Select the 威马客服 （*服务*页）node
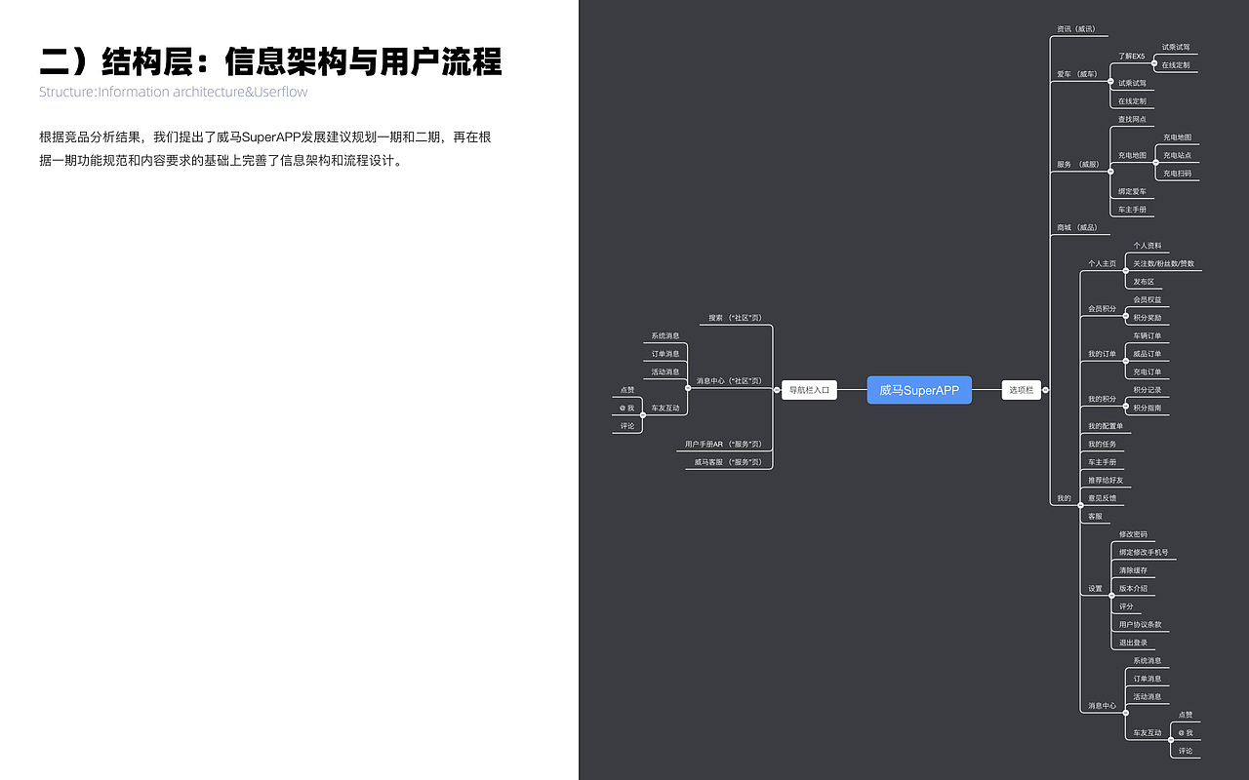 pos(727,462)
